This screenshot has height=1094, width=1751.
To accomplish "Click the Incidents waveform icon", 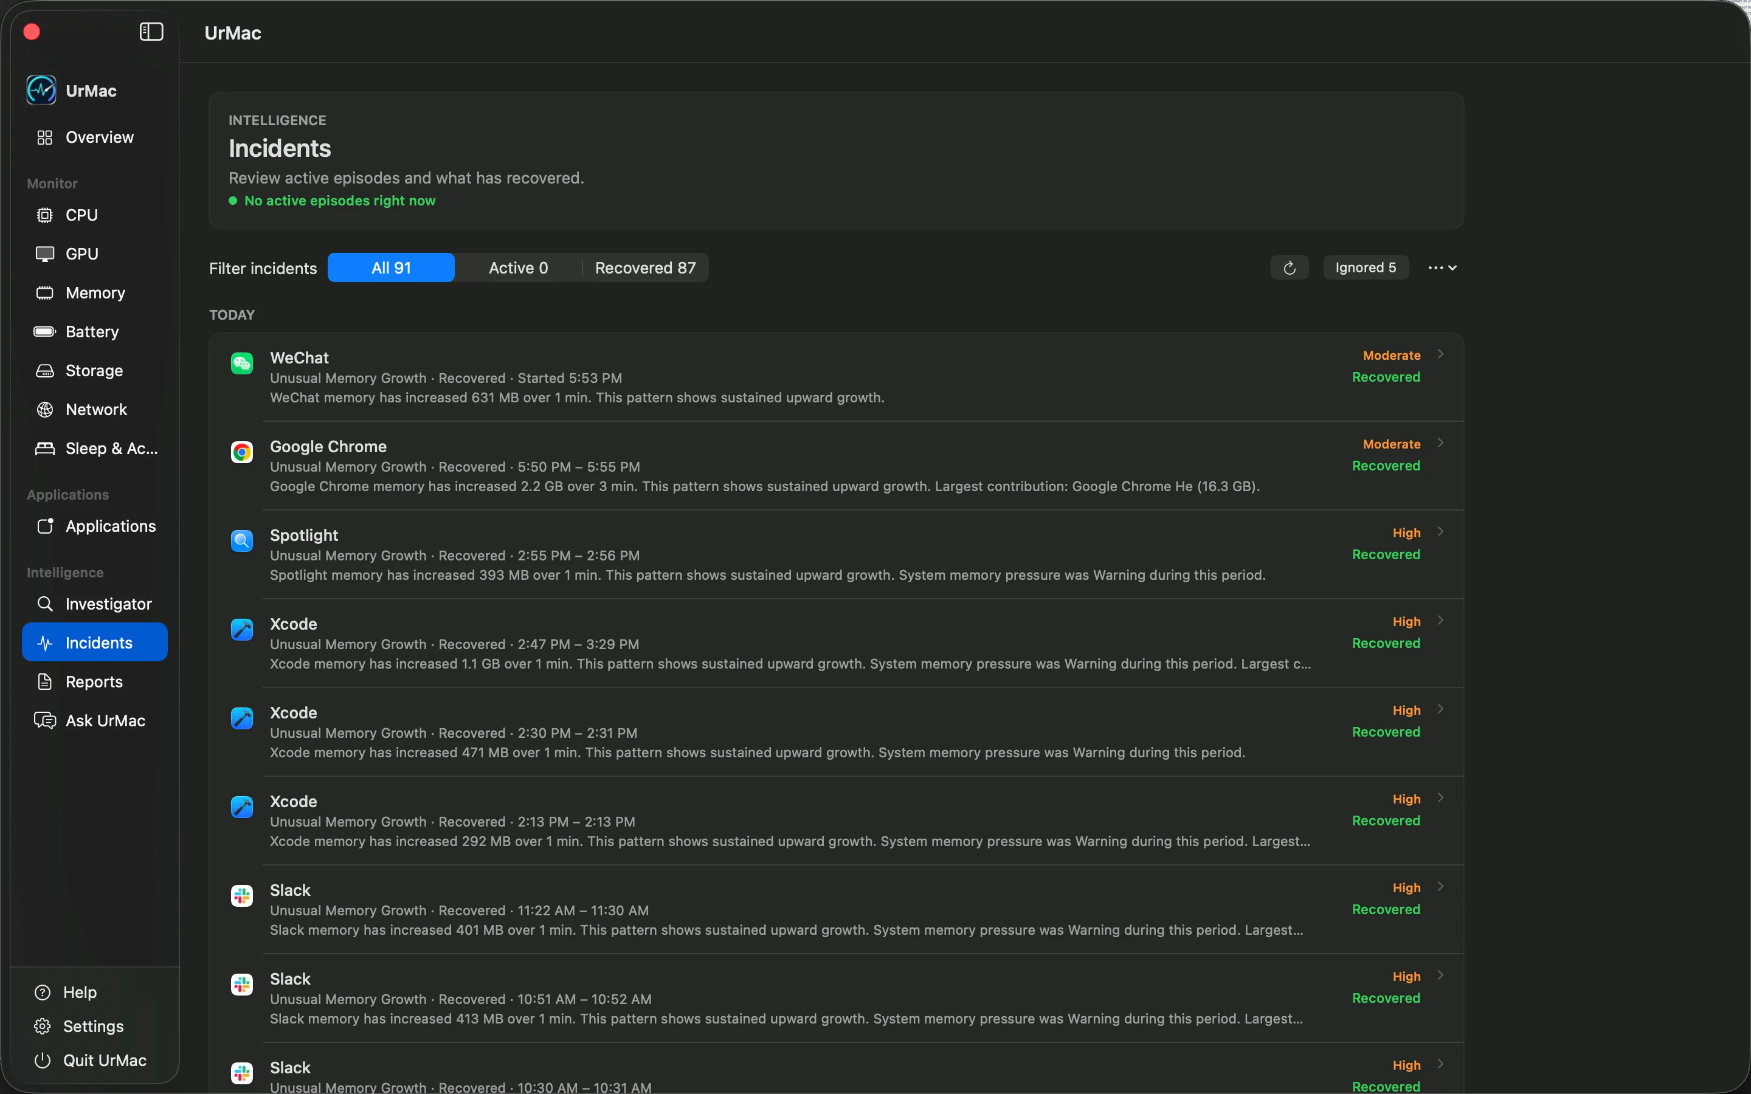I will [45, 642].
